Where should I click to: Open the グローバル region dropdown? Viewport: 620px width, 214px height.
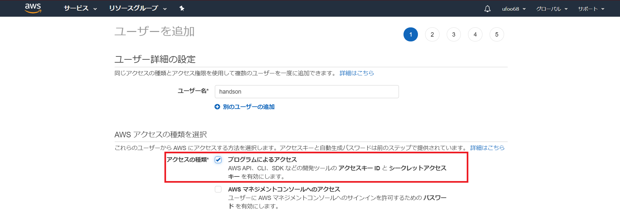tap(552, 9)
